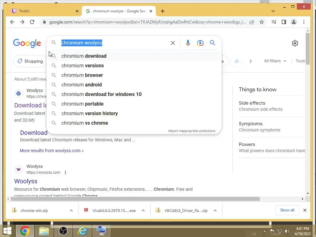The image size is (316, 237).
Task: Open the profile avatar menu
Action: coord(294,22)
